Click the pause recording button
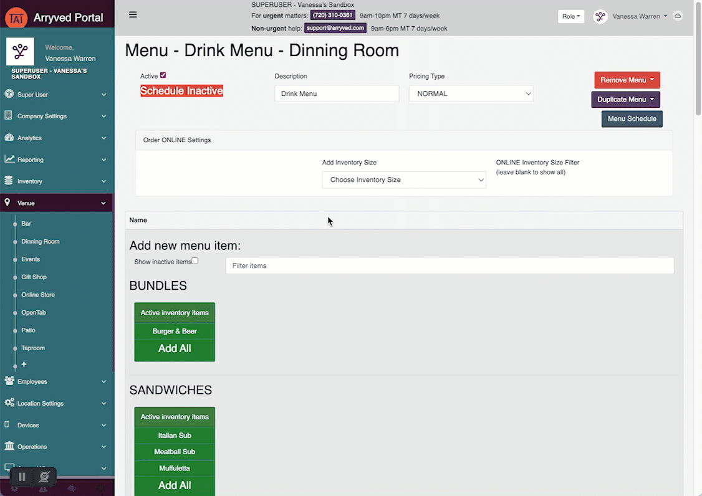Screen dimensions: 702x496 22,477
